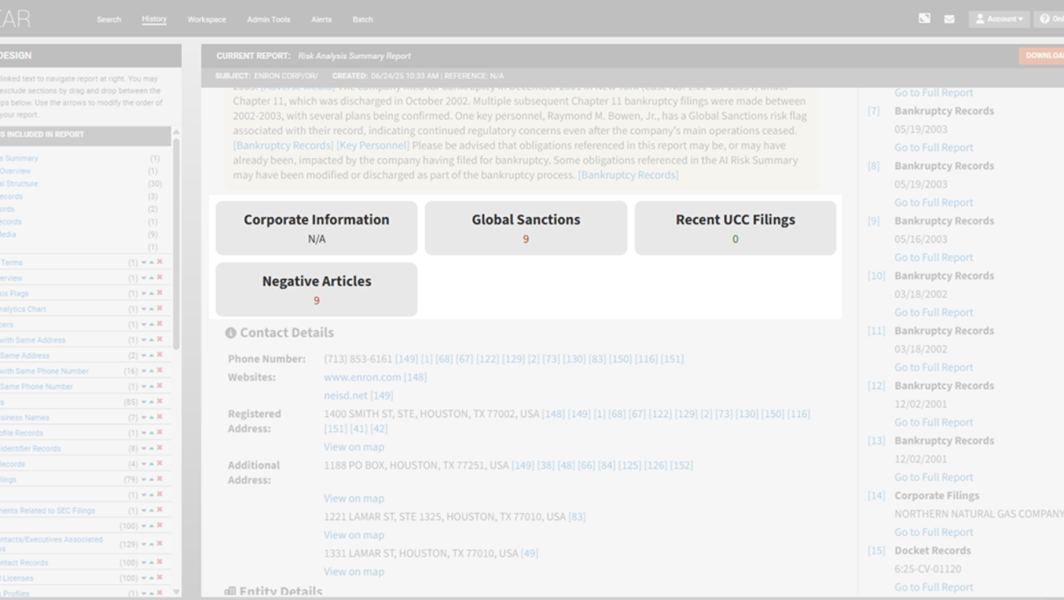Move down the Identifier Records section
The height and width of the screenshot is (600, 1064).
point(144,449)
